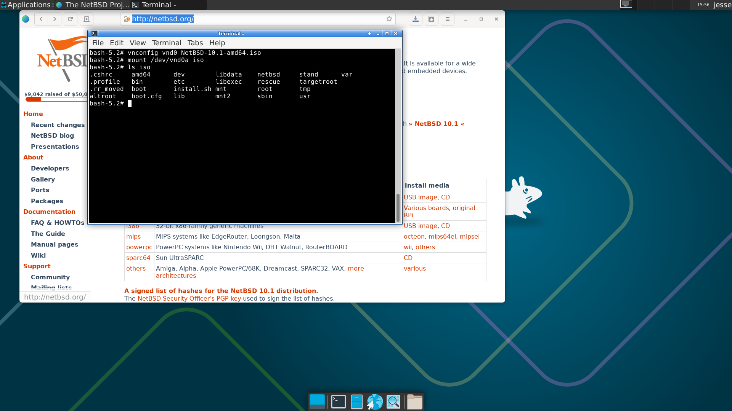Open the terminal Tabs menu
The width and height of the screenshot is (732, 411).
tap(195, 43)
